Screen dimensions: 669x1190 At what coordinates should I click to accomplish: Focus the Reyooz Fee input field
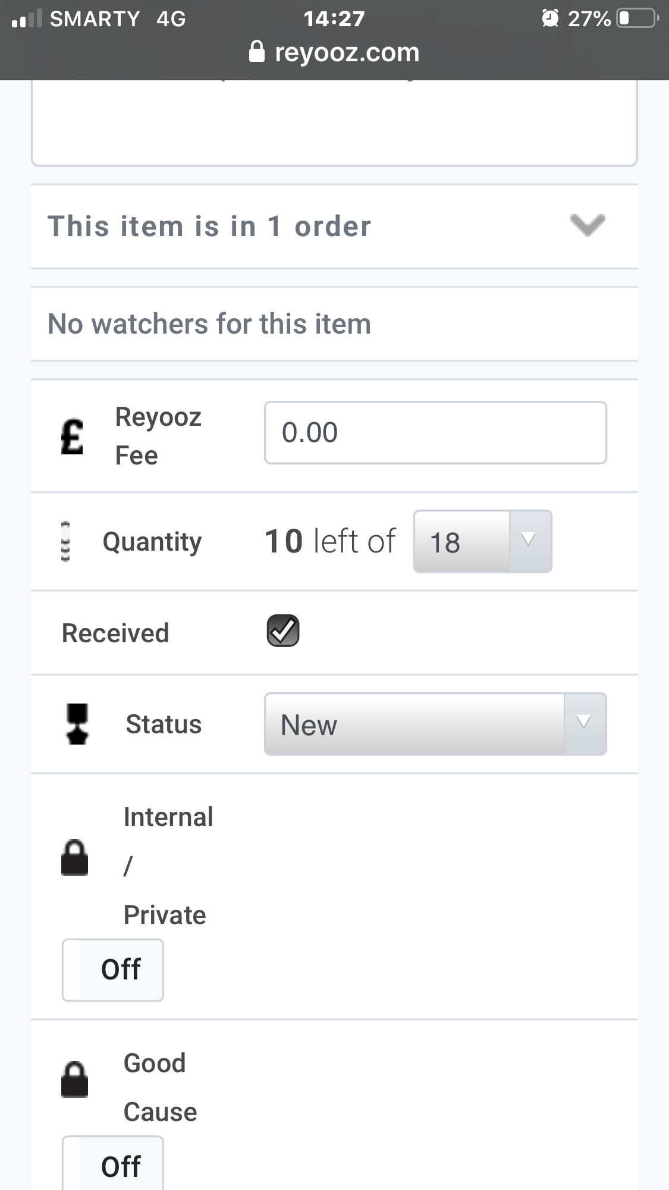coord(435,432)
